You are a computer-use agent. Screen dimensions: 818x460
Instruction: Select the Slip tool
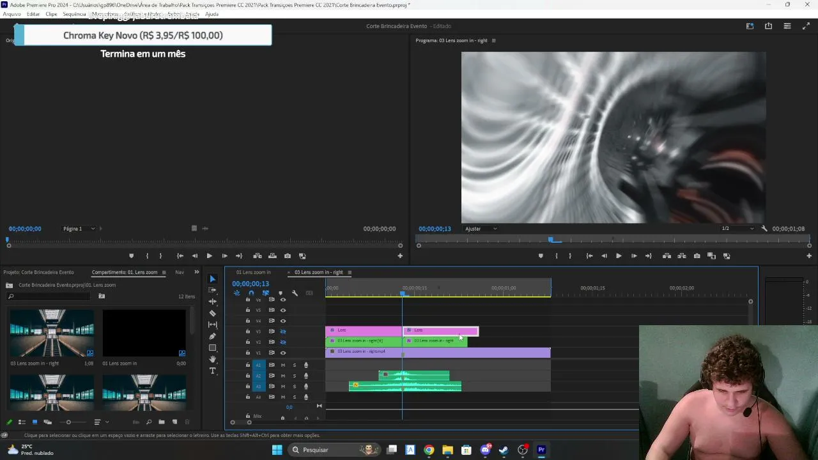(213, 325)
